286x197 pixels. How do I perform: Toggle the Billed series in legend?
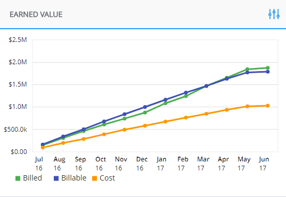pos(29,178)
